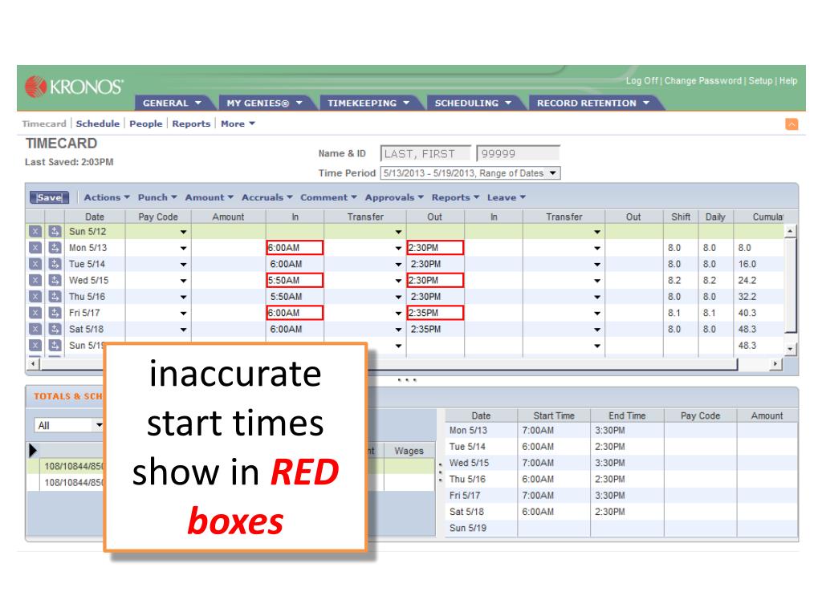This screenshot has height=616, width=822.
Task: Click the timecard horizontal scrollbar
Action: (x=388, y=363)
